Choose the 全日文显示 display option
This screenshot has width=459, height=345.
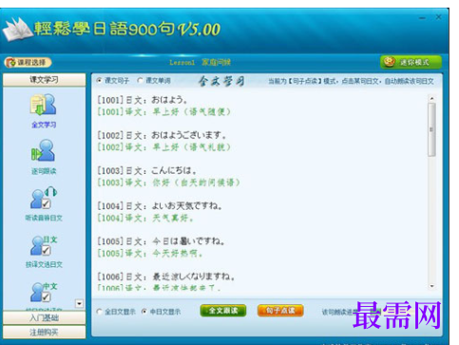(x=100, y=312)
